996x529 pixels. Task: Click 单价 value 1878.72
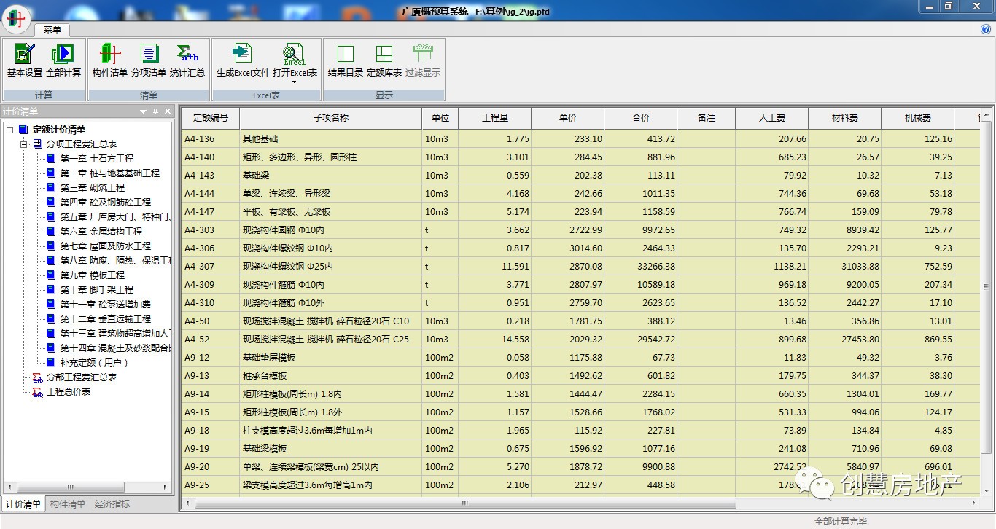pyautogui.click(x=568, y=467)
